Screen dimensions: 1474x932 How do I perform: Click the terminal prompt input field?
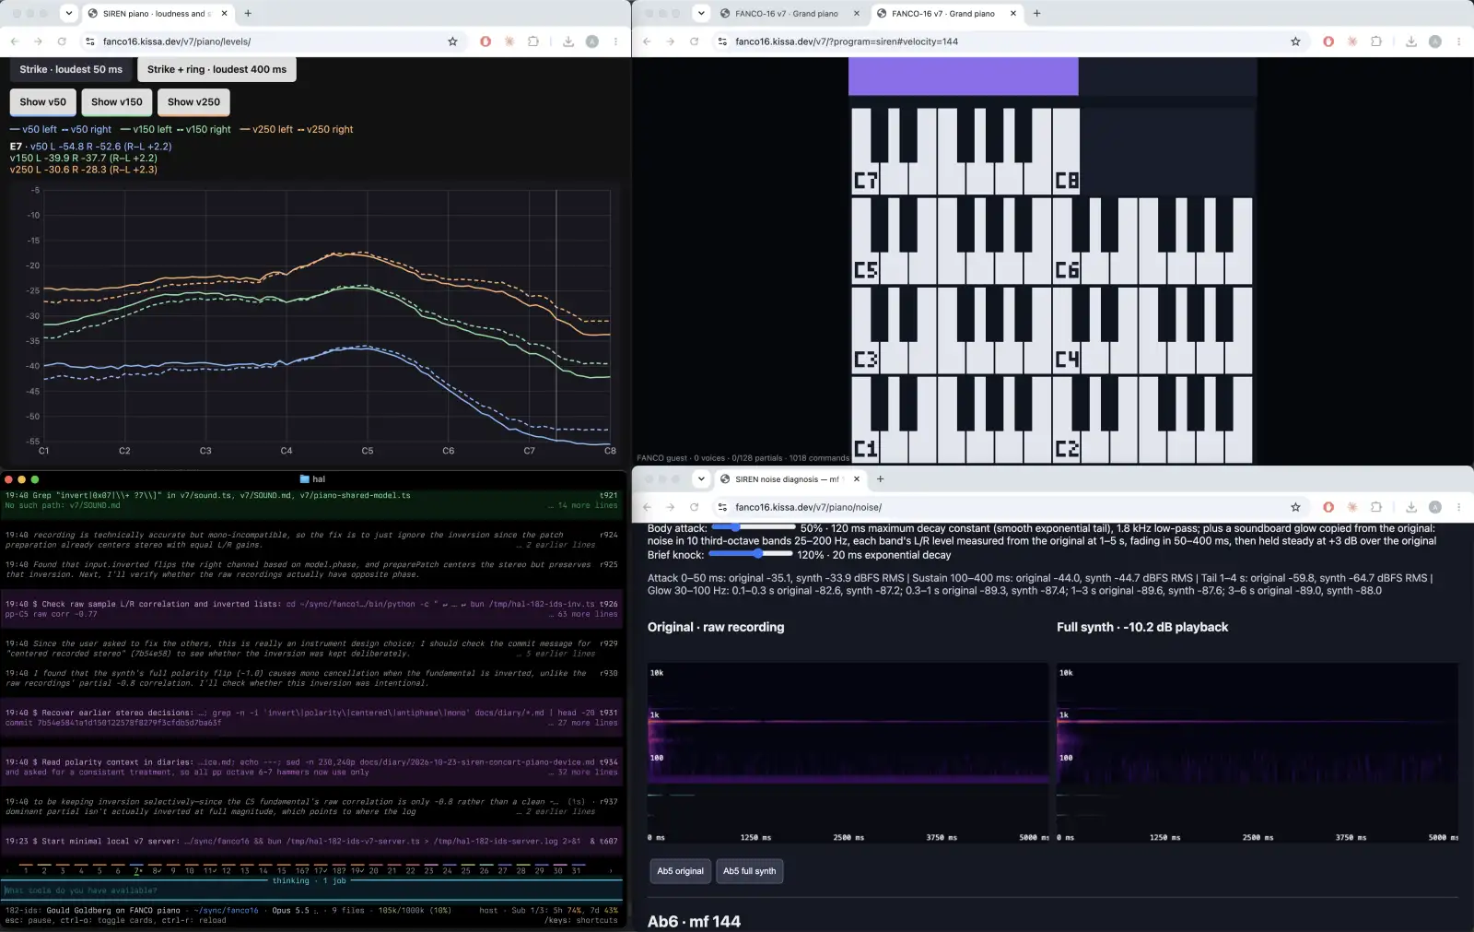click(x=313, y=891)
